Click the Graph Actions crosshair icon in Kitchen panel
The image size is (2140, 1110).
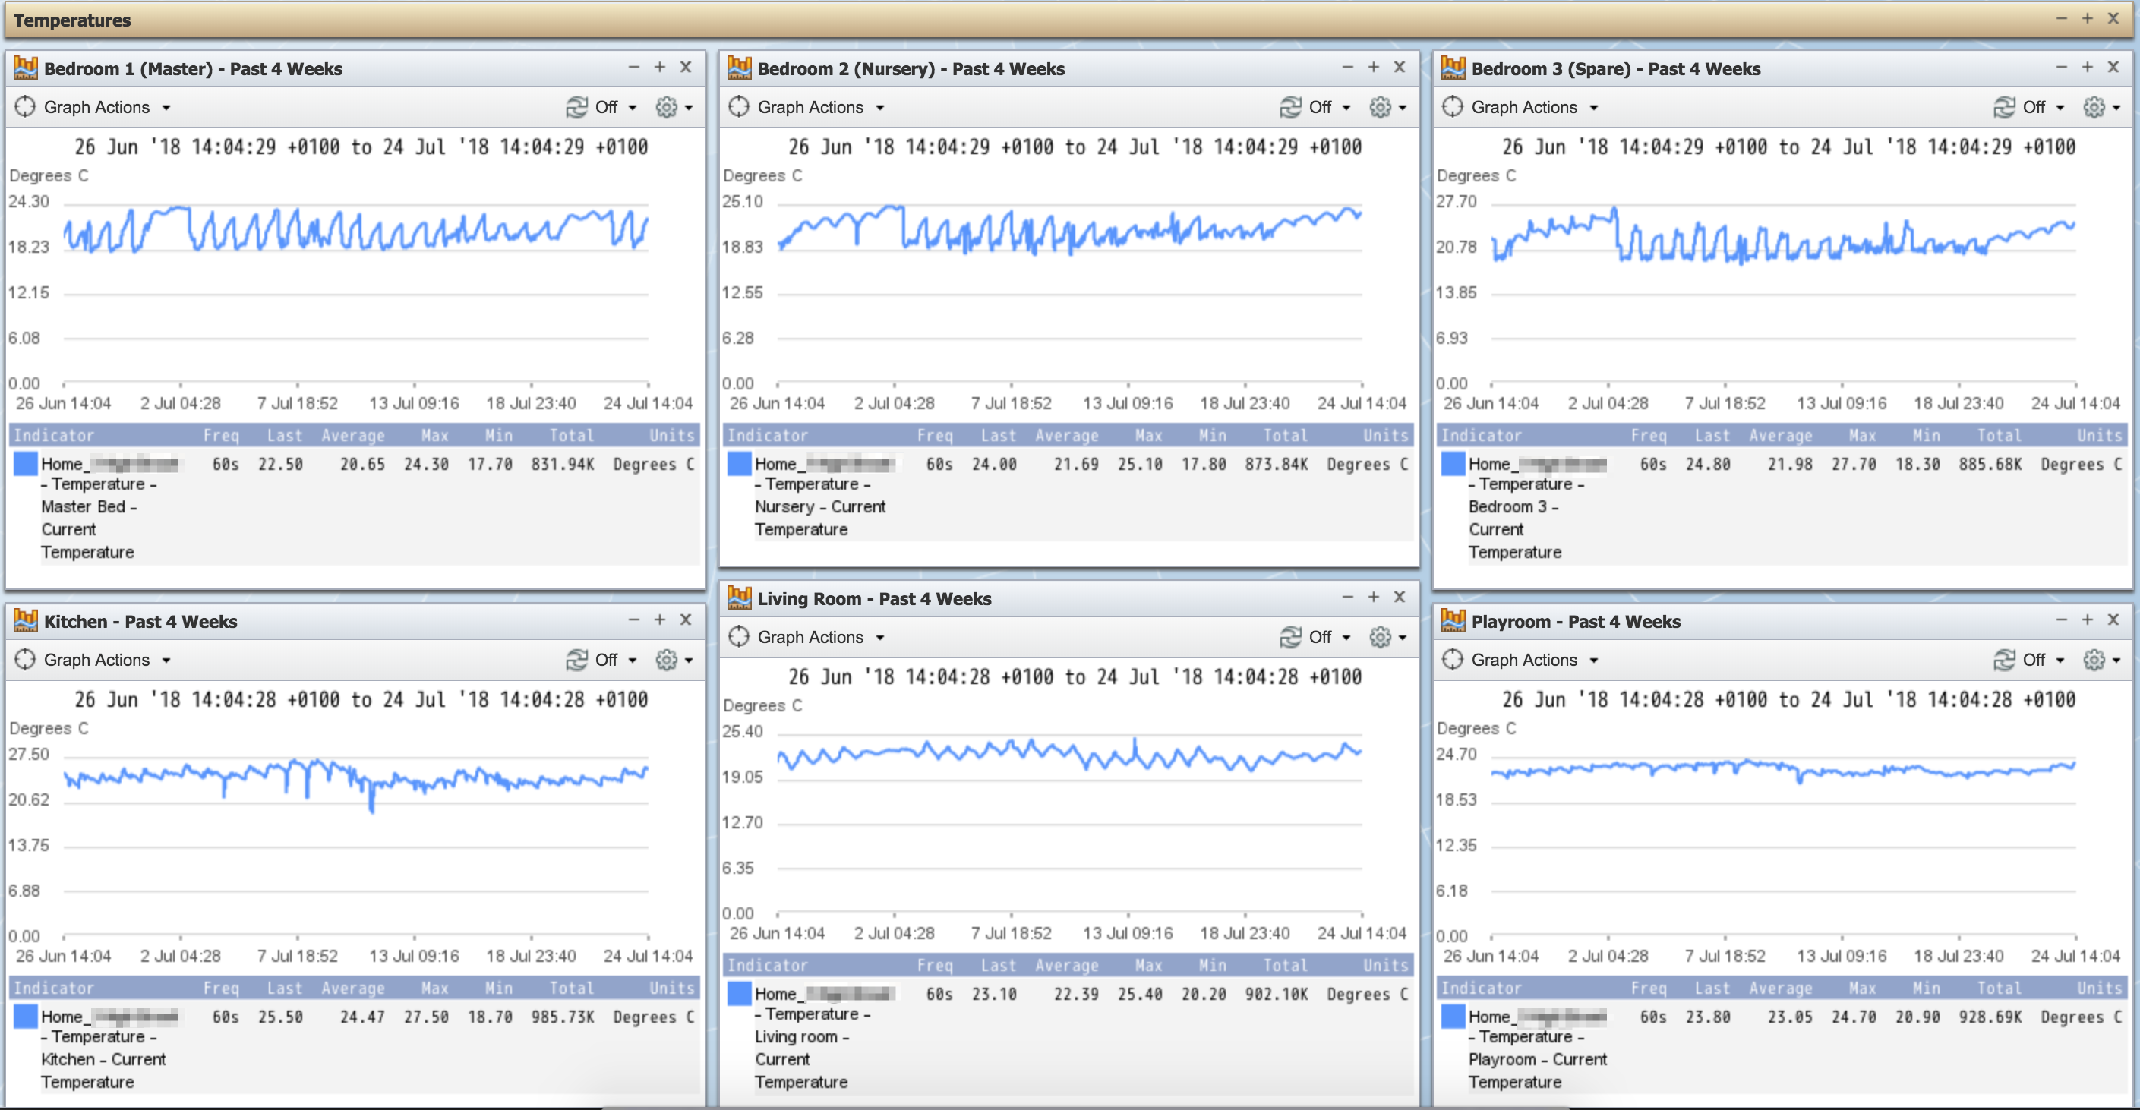click(25, 660)
